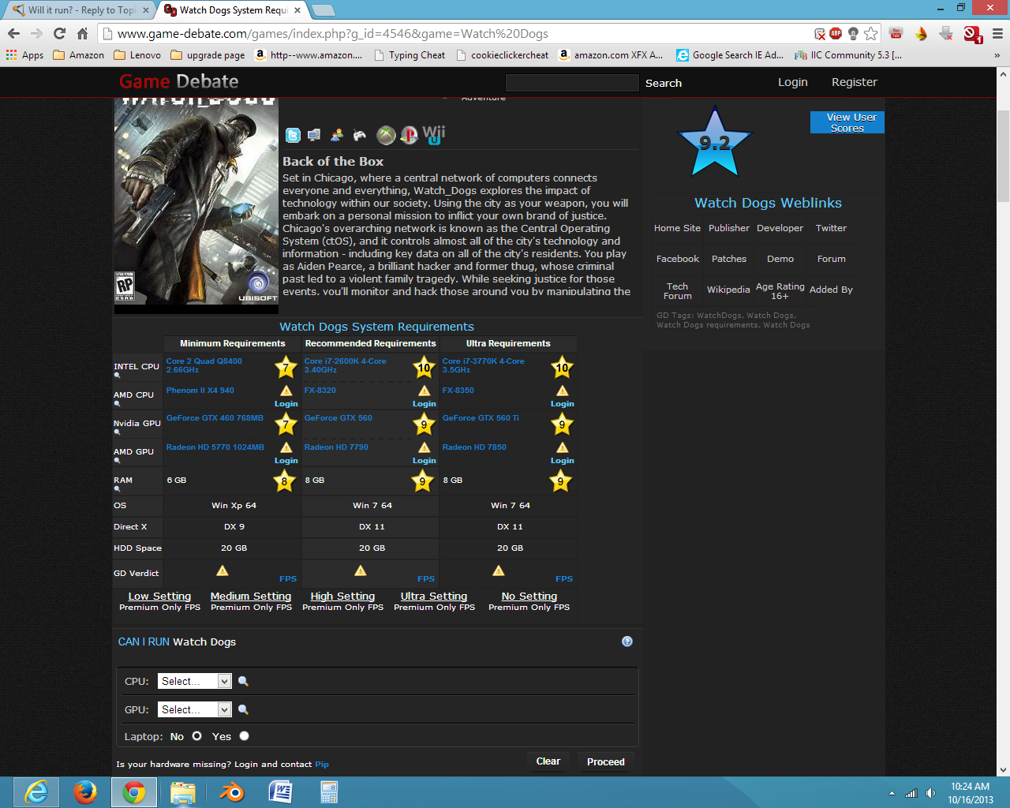Open Firefox from the taskbar
The width and height of the screenshot is (1010, 808).
(x=85, y=791)
